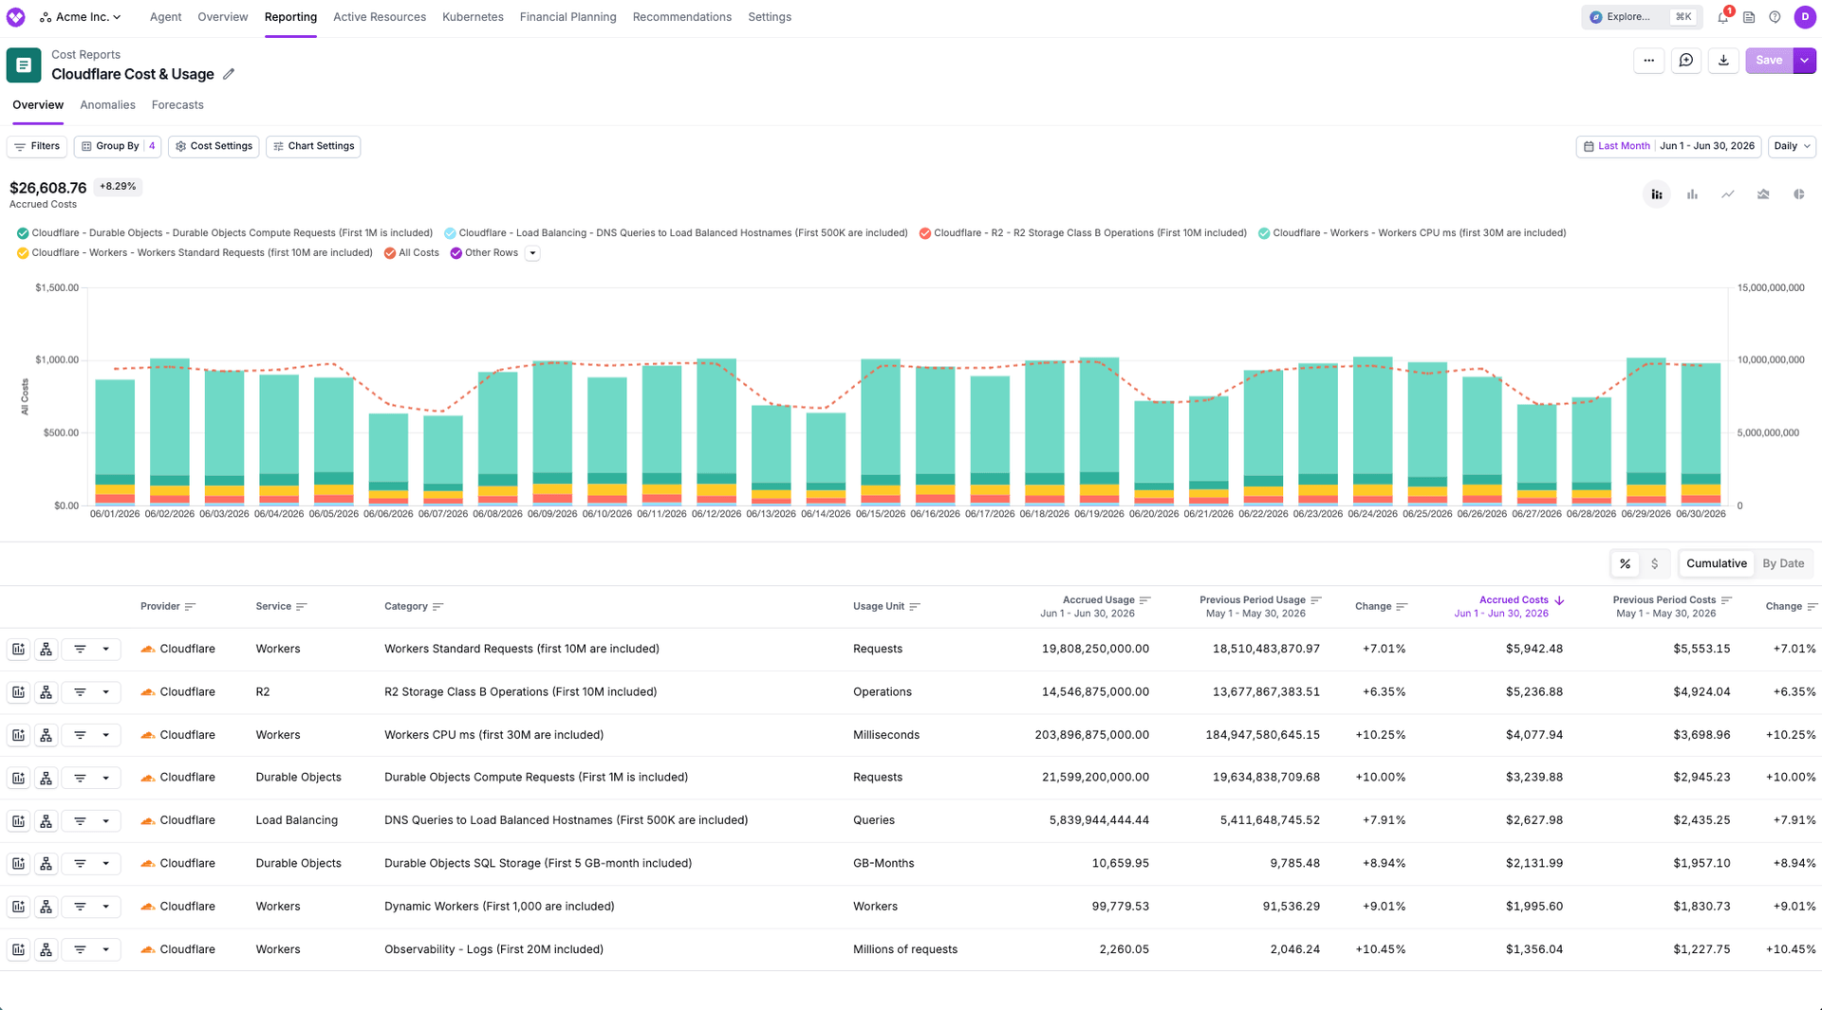1822x1010 pixels.
Task: Click the Explore search field
Action: [1641, 17]
